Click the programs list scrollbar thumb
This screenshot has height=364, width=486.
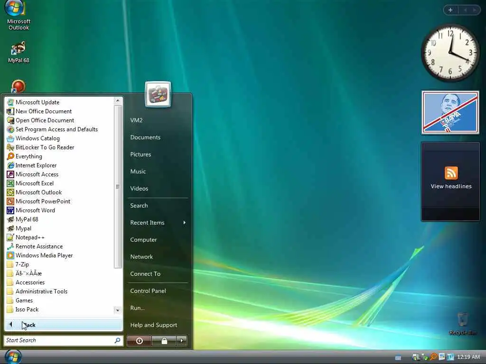click(118, 187)
